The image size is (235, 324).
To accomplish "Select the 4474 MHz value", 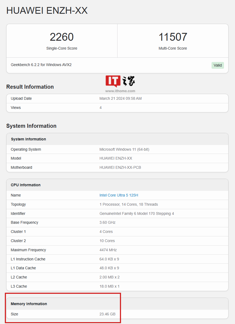I will (x=108, y=250).
